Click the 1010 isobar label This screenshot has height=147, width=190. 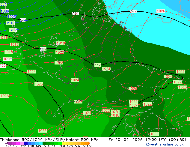[x=10, y=23]
